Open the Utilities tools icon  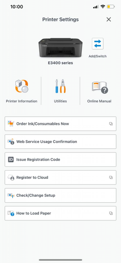tap(60, 86)
